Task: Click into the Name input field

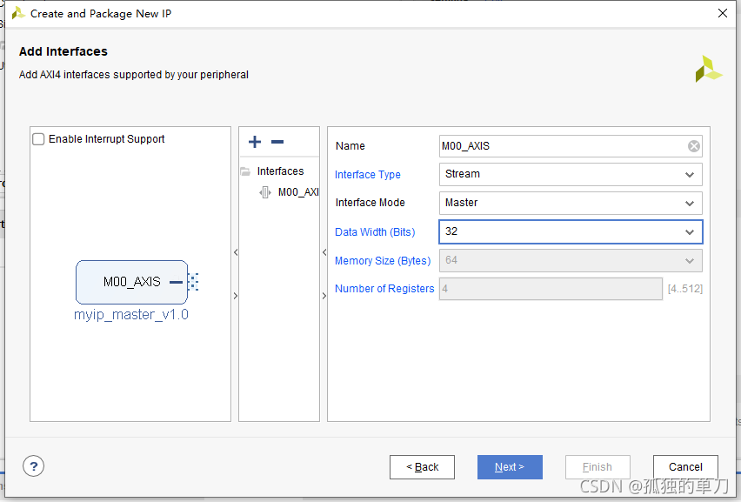Action: [x=562, y=146]
